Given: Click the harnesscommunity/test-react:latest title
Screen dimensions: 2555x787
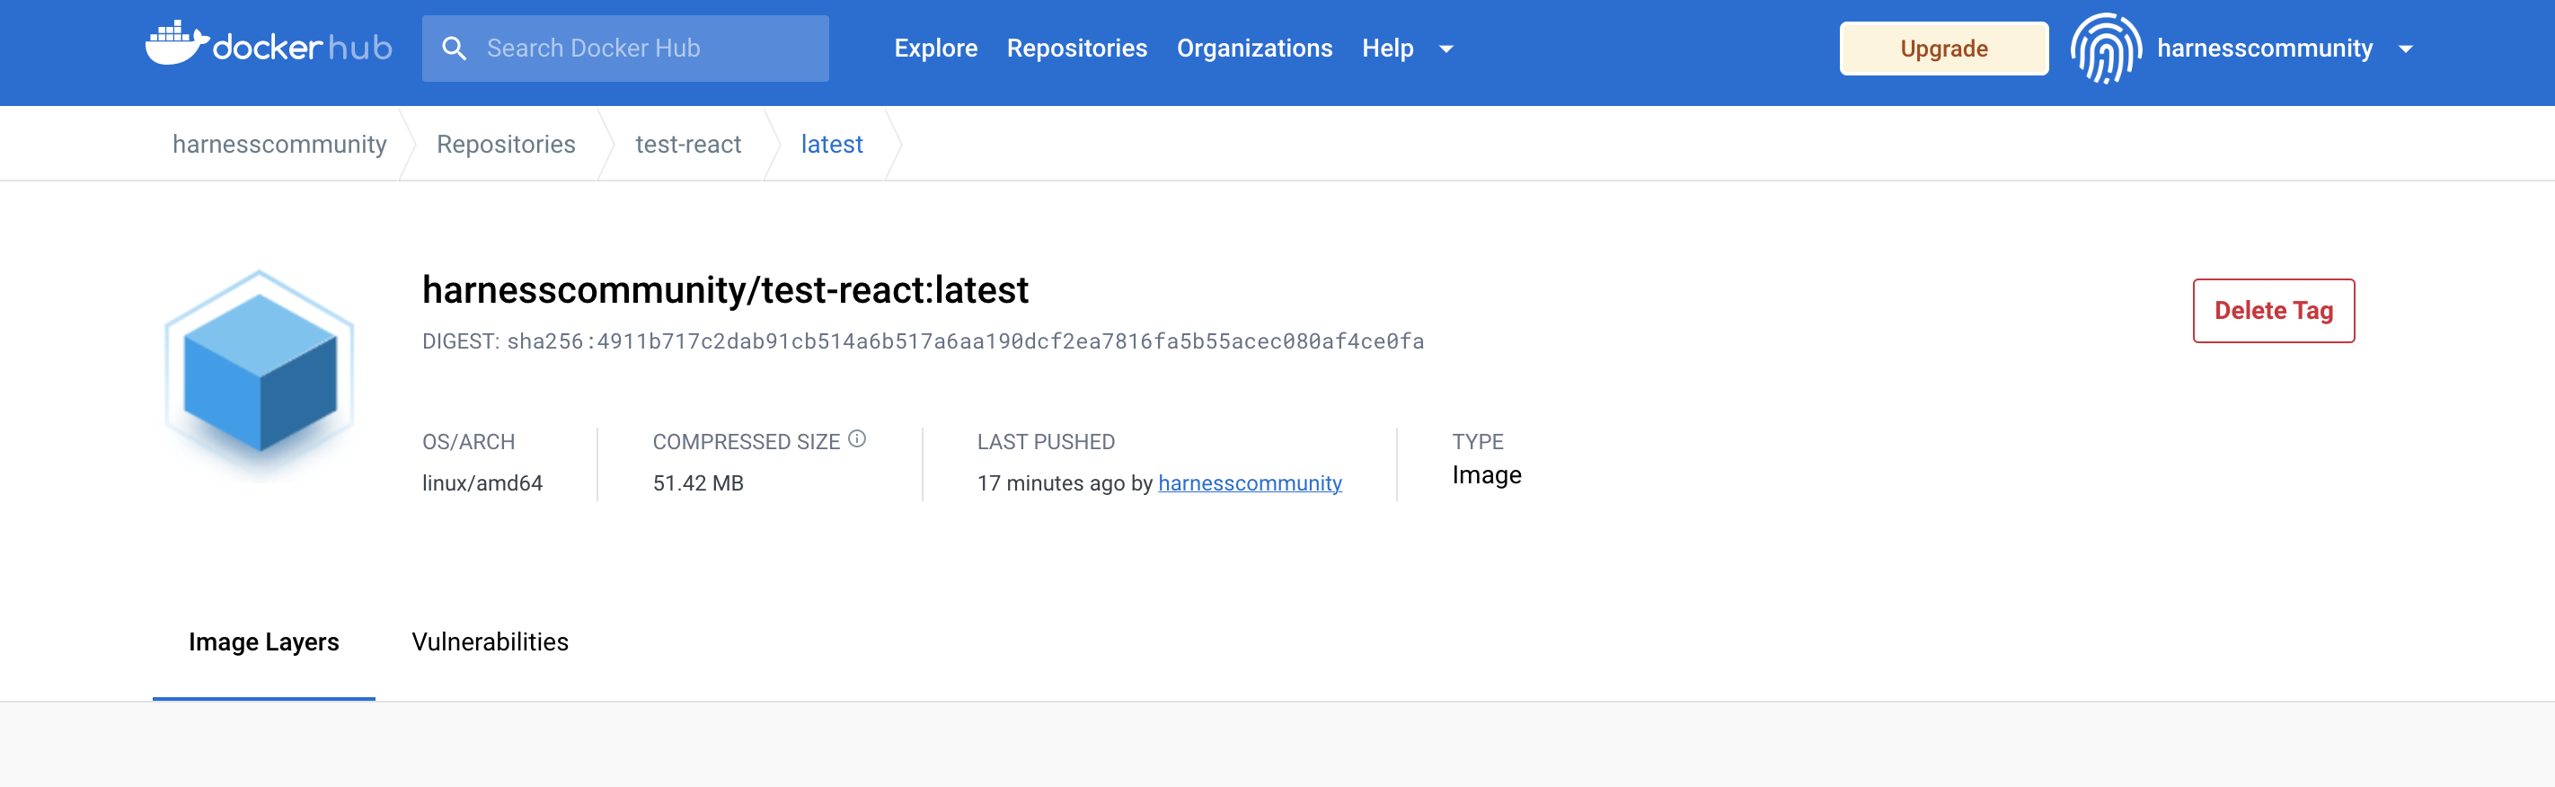Looking at the screenshot, I should 725,290.
